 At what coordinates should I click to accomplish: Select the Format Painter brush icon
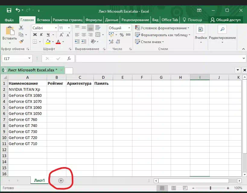pyautogui.click(x=21, y=42)
